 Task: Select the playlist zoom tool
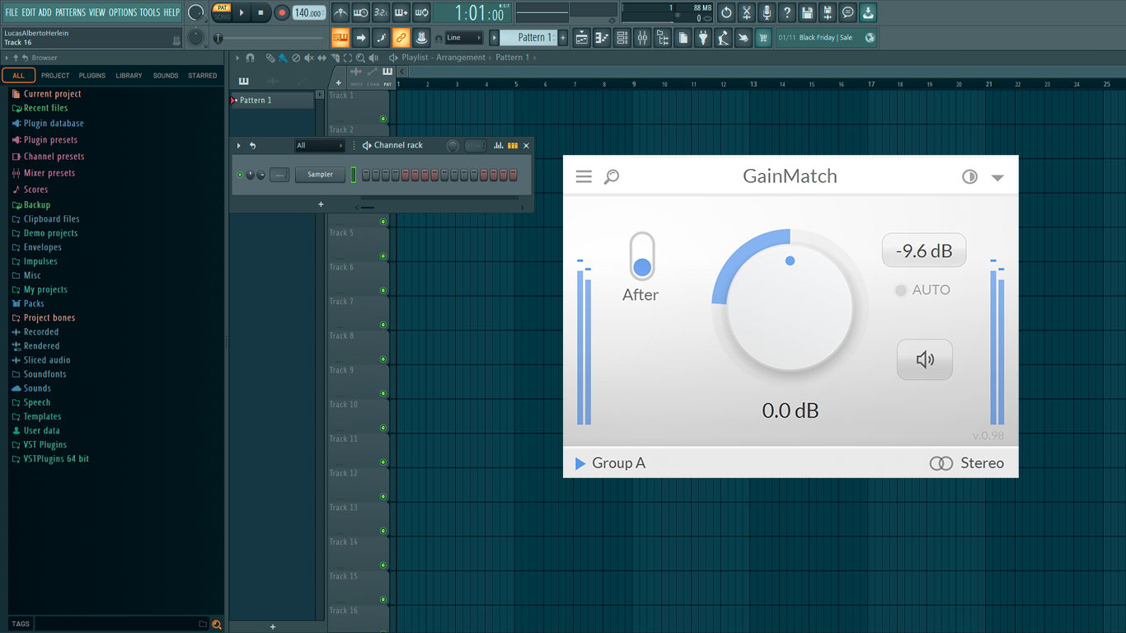point(360,58)
